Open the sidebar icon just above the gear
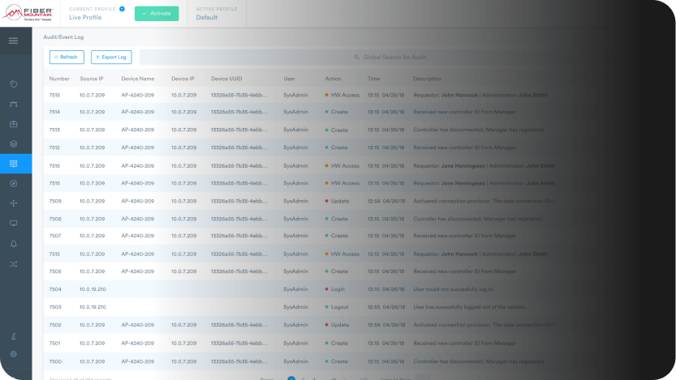This screenshot has height=380, width=676. pyautogui.click(x=13, y=336)
